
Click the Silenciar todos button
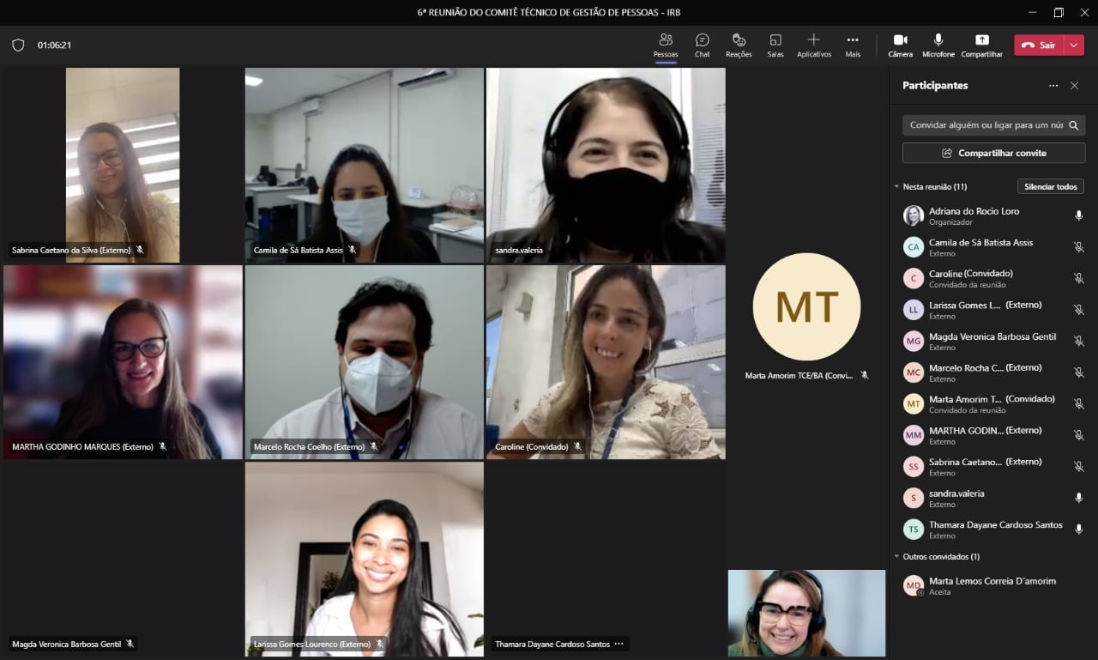(x=1051, y=187)
